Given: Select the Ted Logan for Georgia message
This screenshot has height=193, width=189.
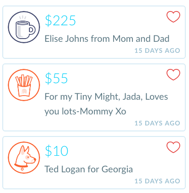Looking at the screenshot, I should 89,170.
